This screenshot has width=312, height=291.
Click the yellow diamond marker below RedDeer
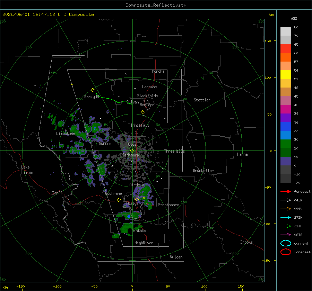143,112
